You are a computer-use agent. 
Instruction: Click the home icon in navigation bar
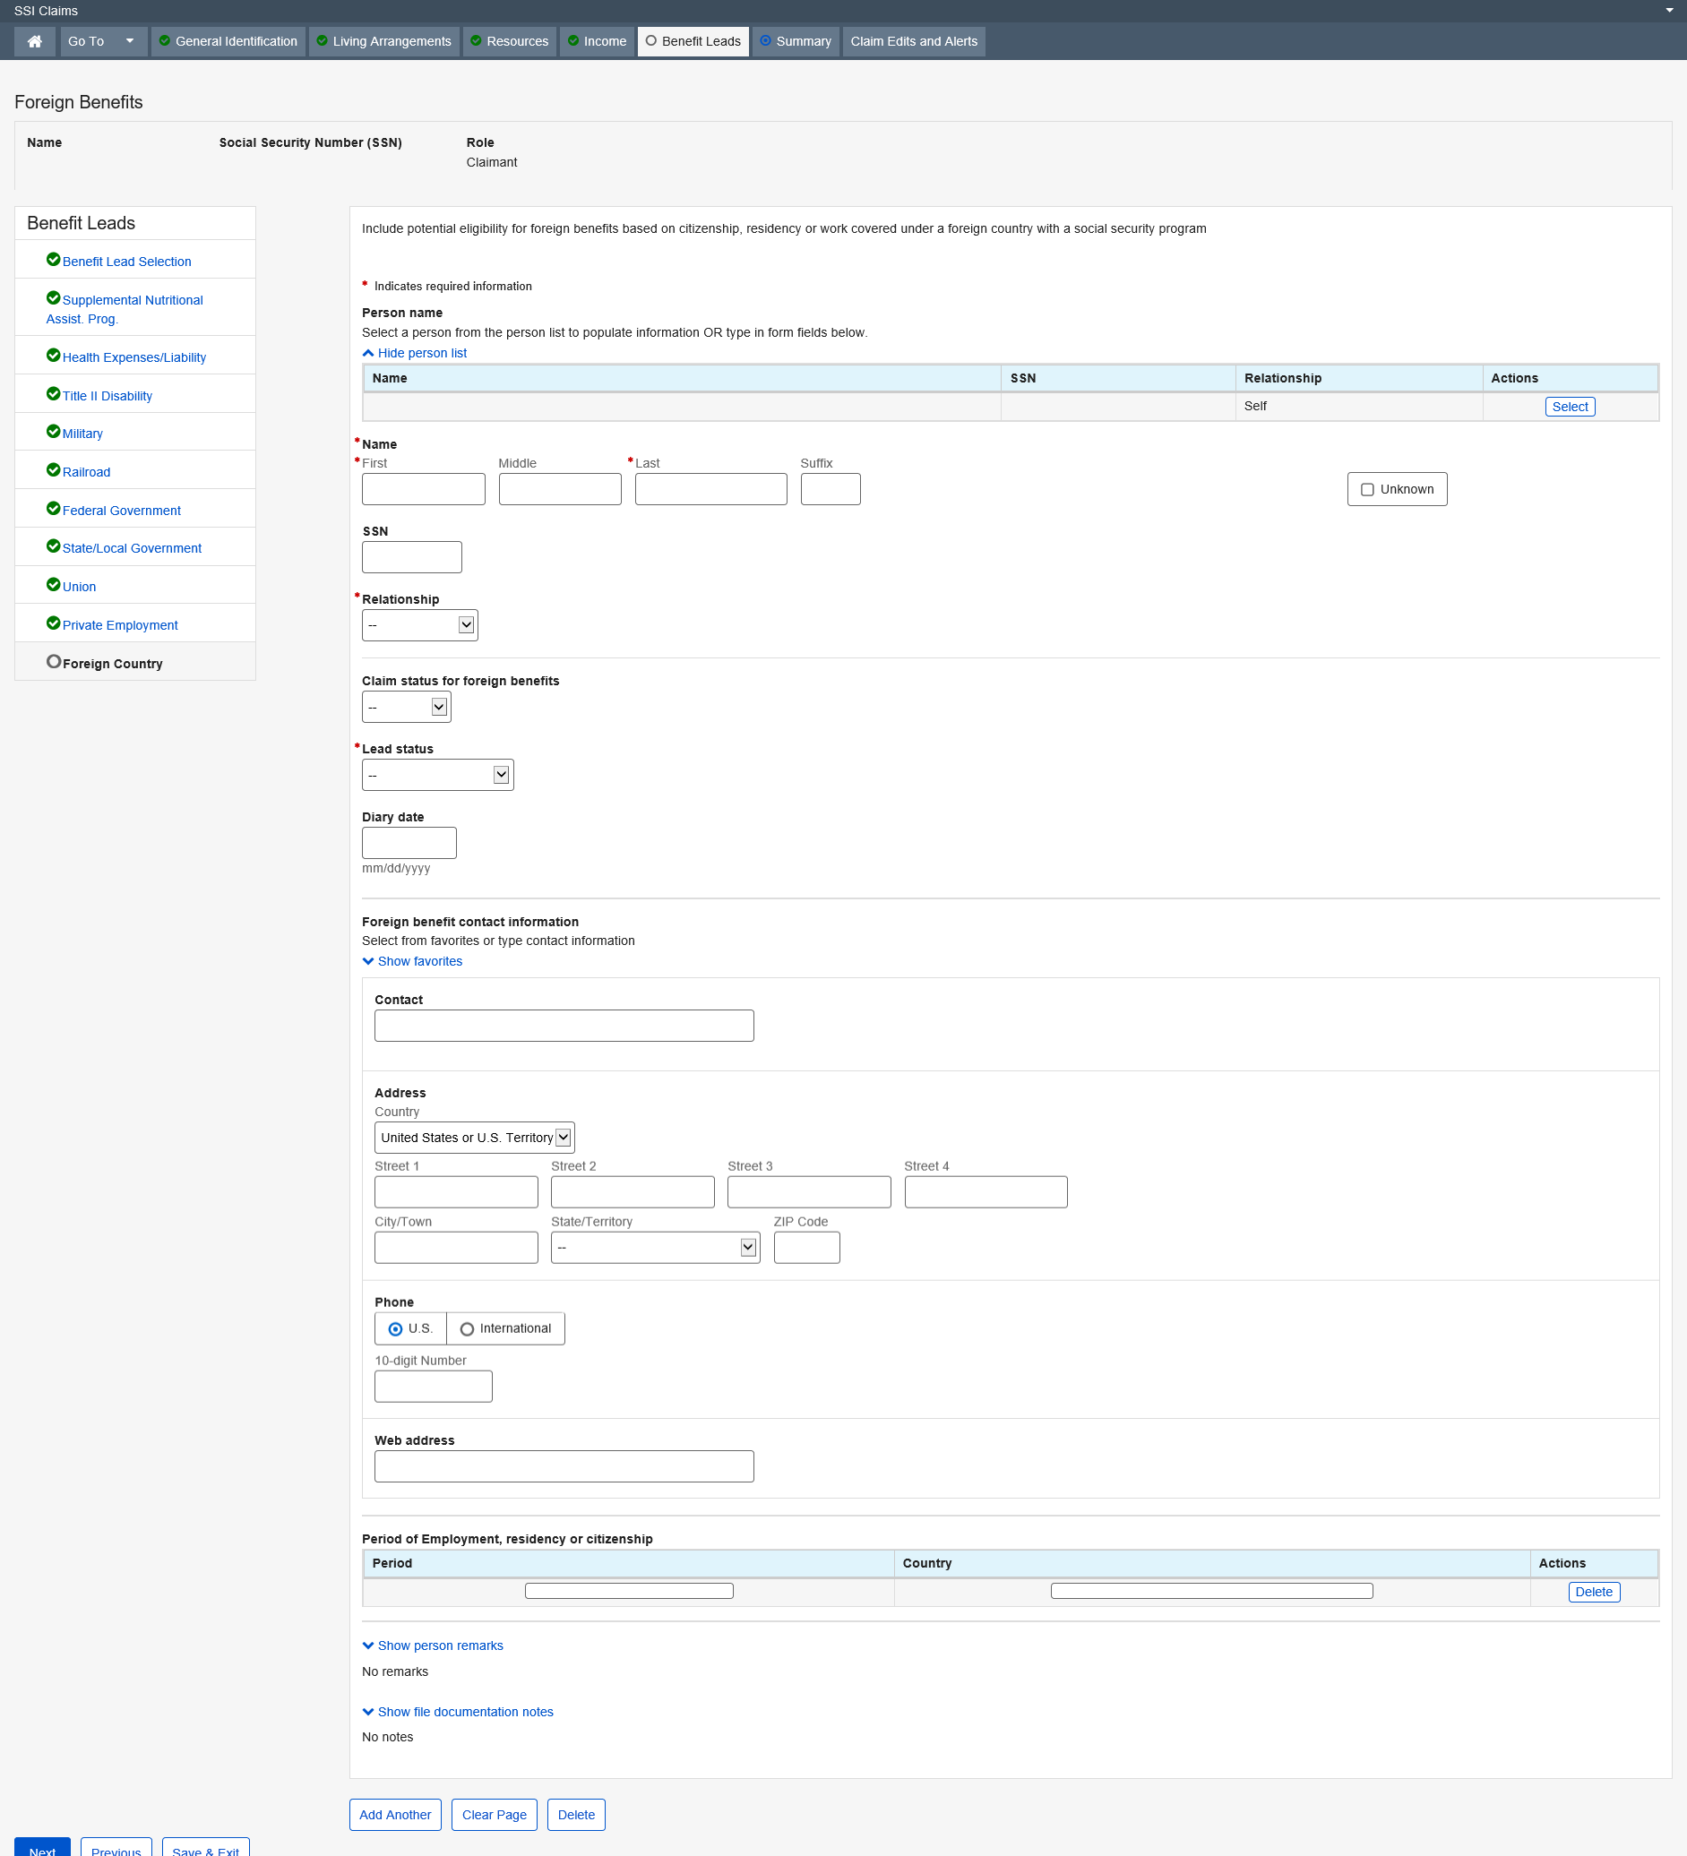[x=35, y=41]
